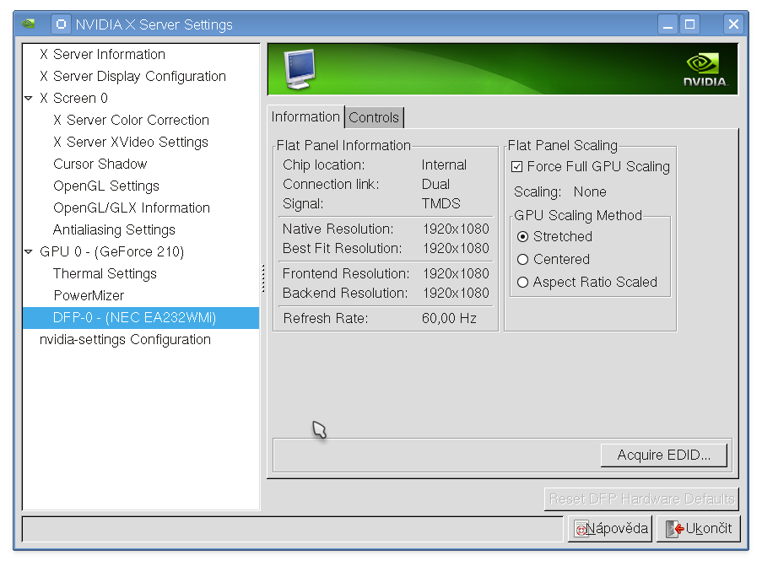Click the NVIDIA logo in the banner

pos(705,71)
